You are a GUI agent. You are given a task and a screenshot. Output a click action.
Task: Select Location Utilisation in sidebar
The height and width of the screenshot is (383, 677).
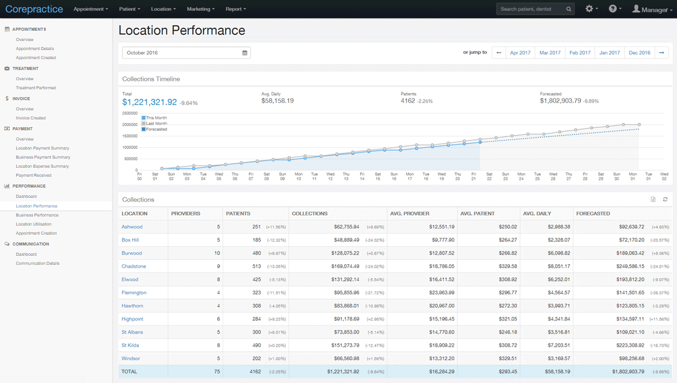pos(34,224)
